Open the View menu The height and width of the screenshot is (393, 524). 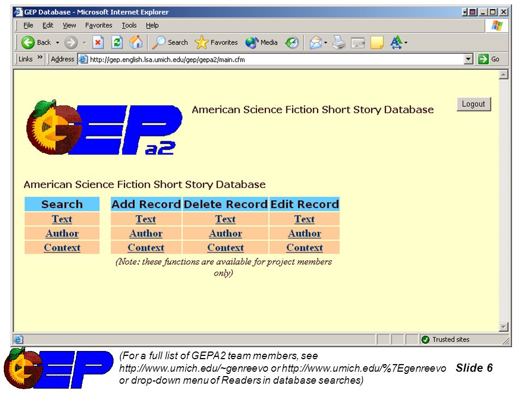69,26
